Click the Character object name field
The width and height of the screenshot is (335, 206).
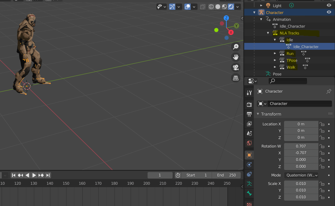coord(300,104)
